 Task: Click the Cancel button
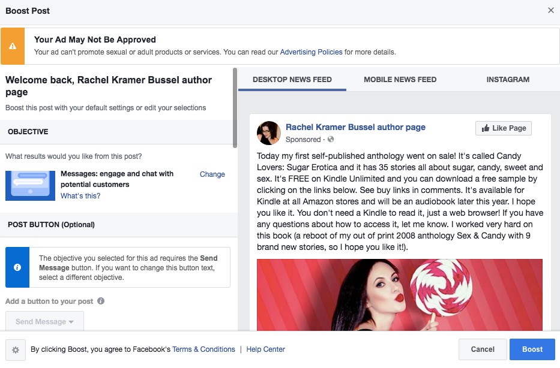[483, 349]
